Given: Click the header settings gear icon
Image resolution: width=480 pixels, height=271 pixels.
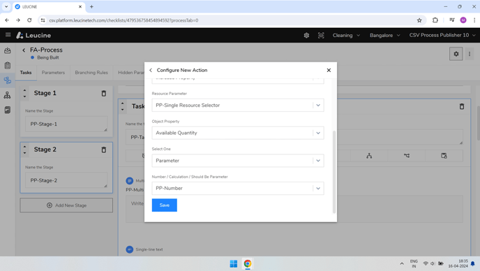Looking at the screenshot, I should click(306, 35).
